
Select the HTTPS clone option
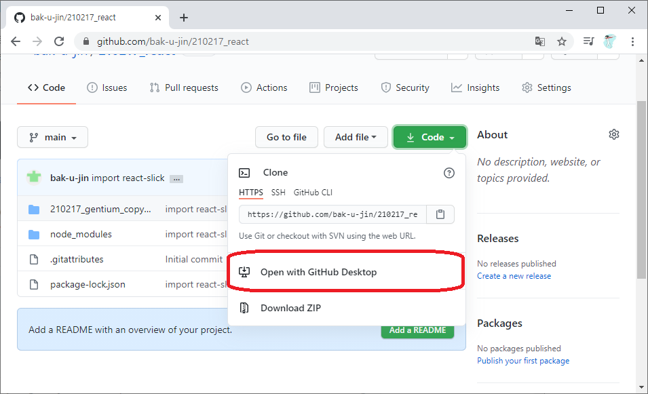(x=251, y=193)
